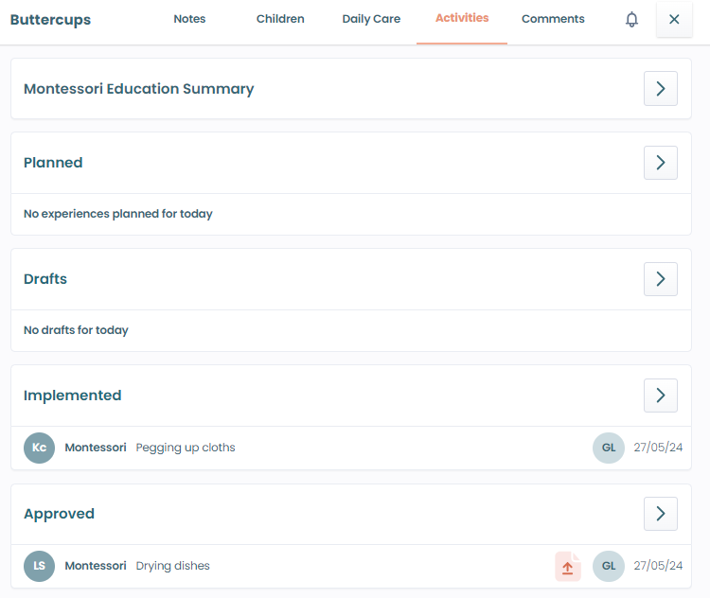Switch to the Children tab
The height and width of the screenshot is (598, 710).
[280, 20]
